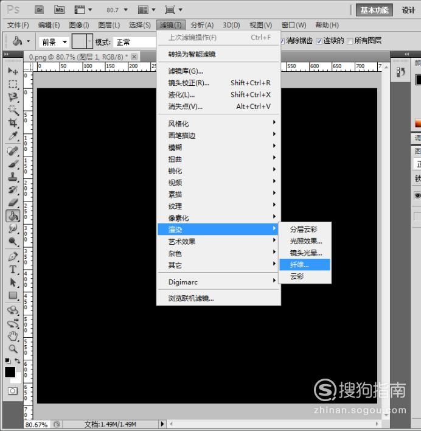The width and height of the screenshot is (421, 431).
Task: Select the Type tool
Action: pyautogui.click(x=13, y=270)
